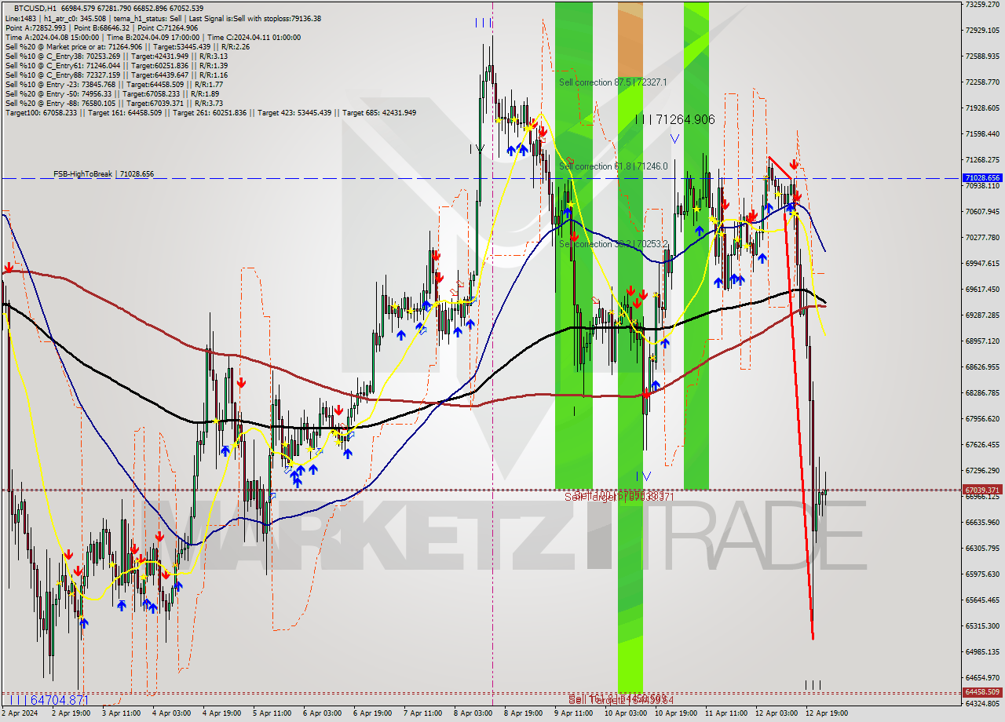1005x722 pixels.
Task: Click the 66635.960 price axis label
Action: [984, 522]
